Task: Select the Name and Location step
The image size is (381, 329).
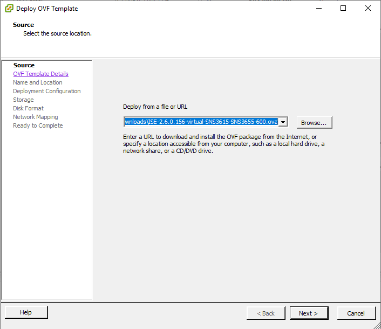Action: pyautogui.click(x=38, y=82)
